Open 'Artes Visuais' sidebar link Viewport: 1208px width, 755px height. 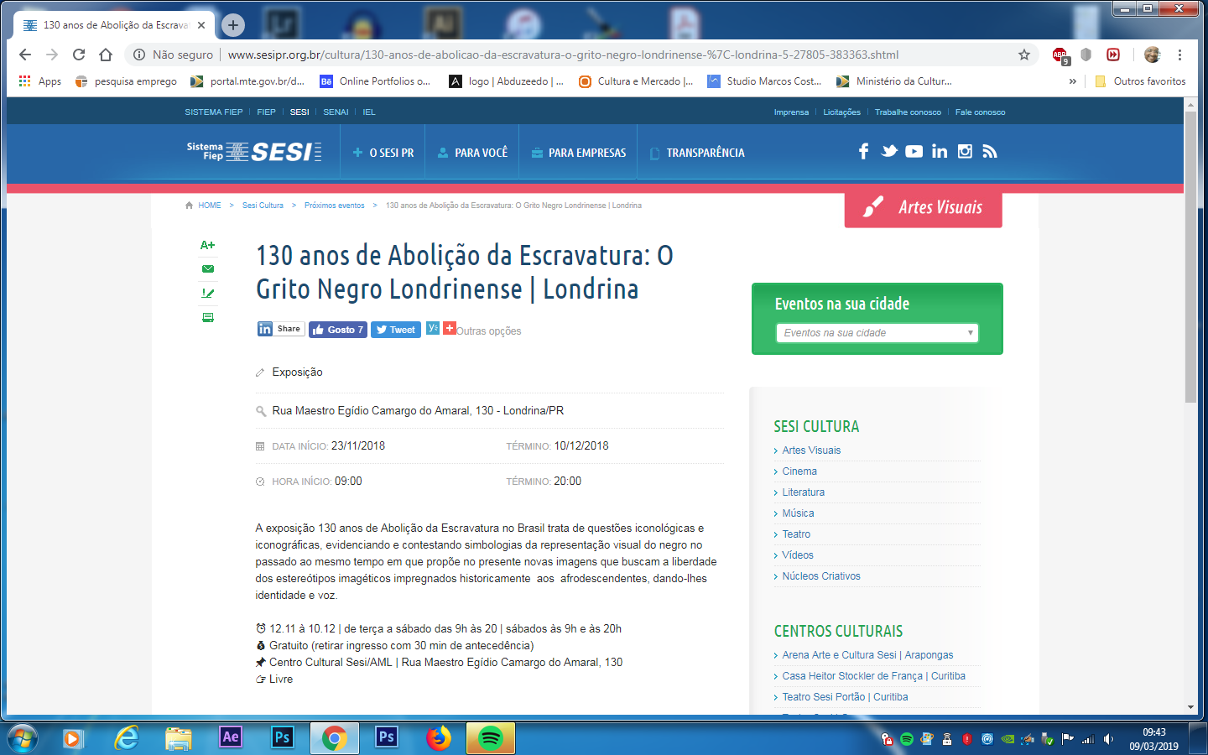click(x=811, y=450)
